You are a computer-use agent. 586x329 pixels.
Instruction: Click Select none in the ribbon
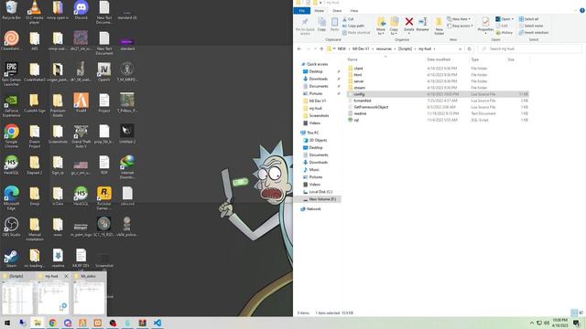point(531,26)
